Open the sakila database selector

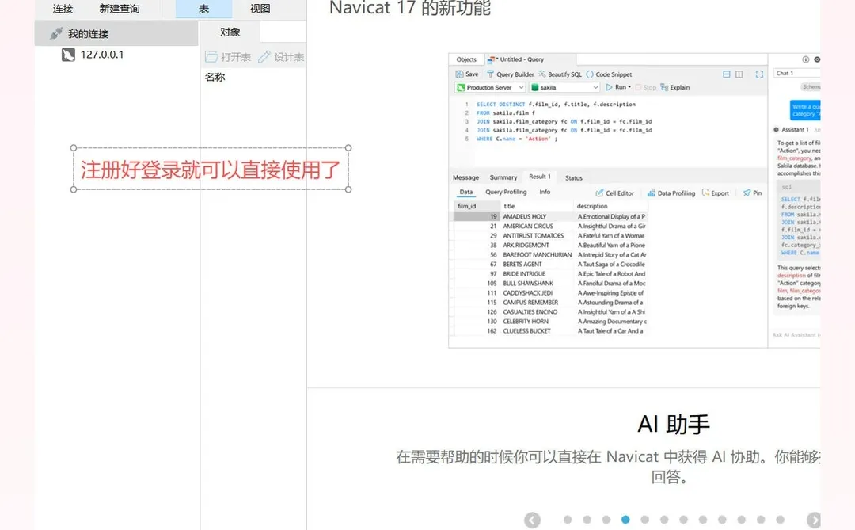(x=595, y=87)
